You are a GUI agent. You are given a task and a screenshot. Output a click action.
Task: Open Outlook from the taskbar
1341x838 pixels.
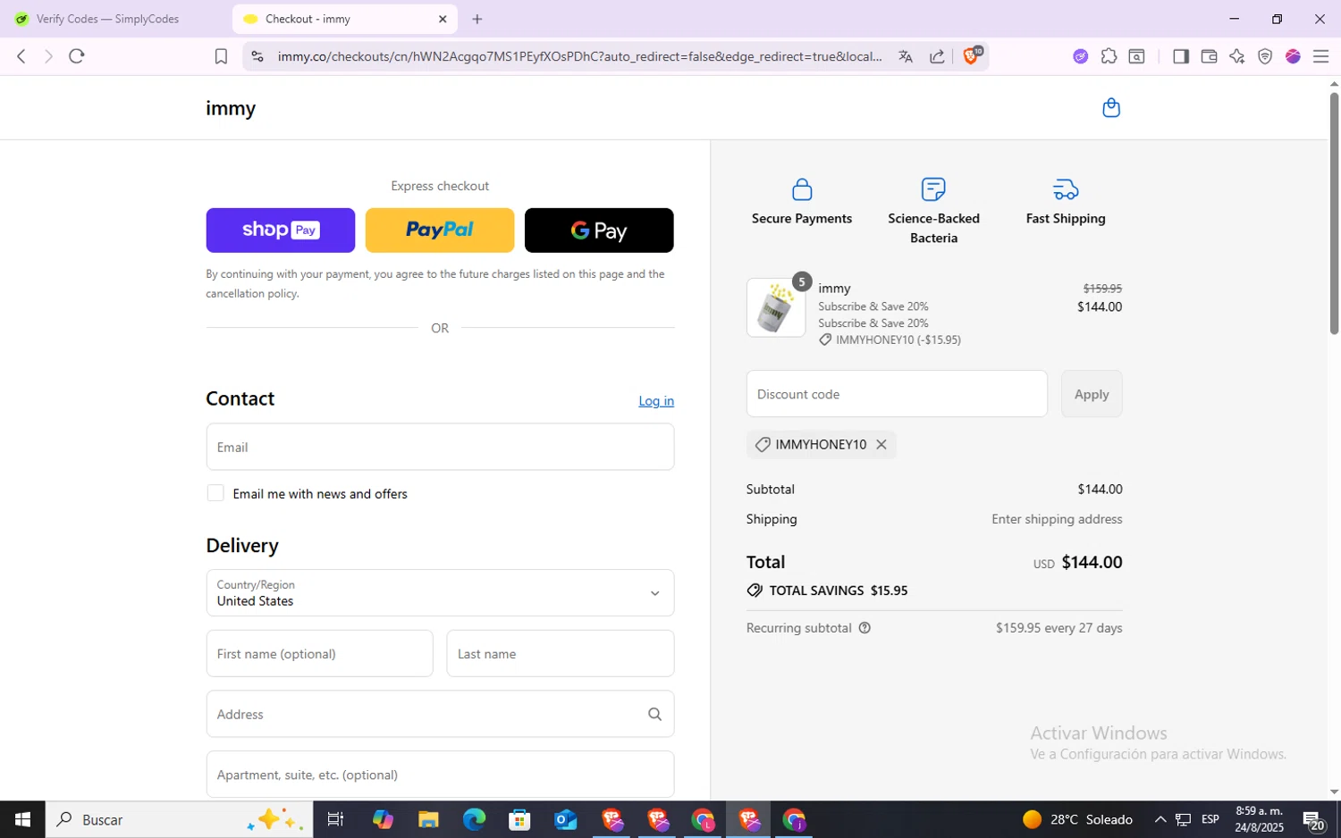coord(566,819)
